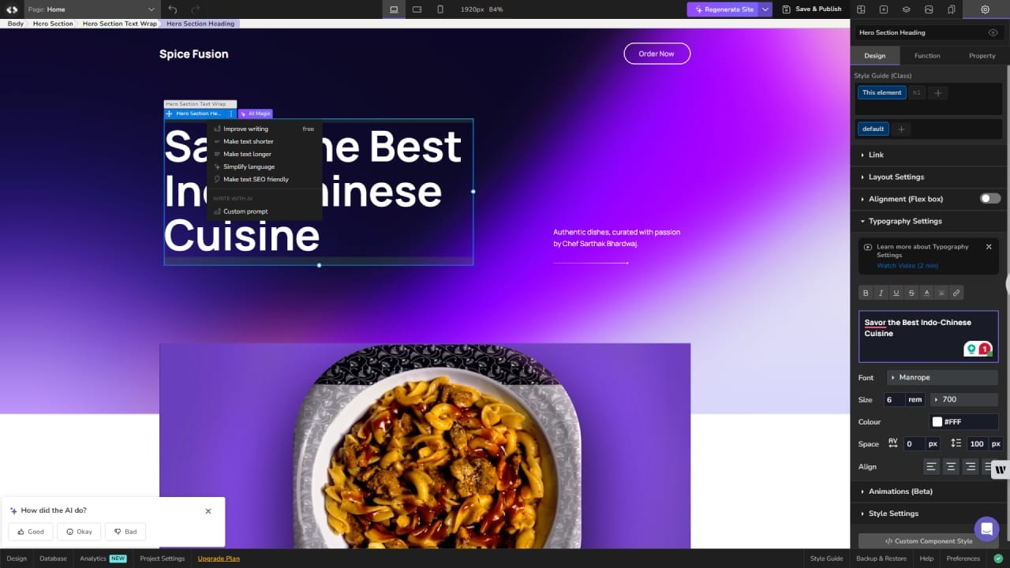This screenshot has height=568, width=1010.
Task: Click Save & Publish
Action: point(811,9)
